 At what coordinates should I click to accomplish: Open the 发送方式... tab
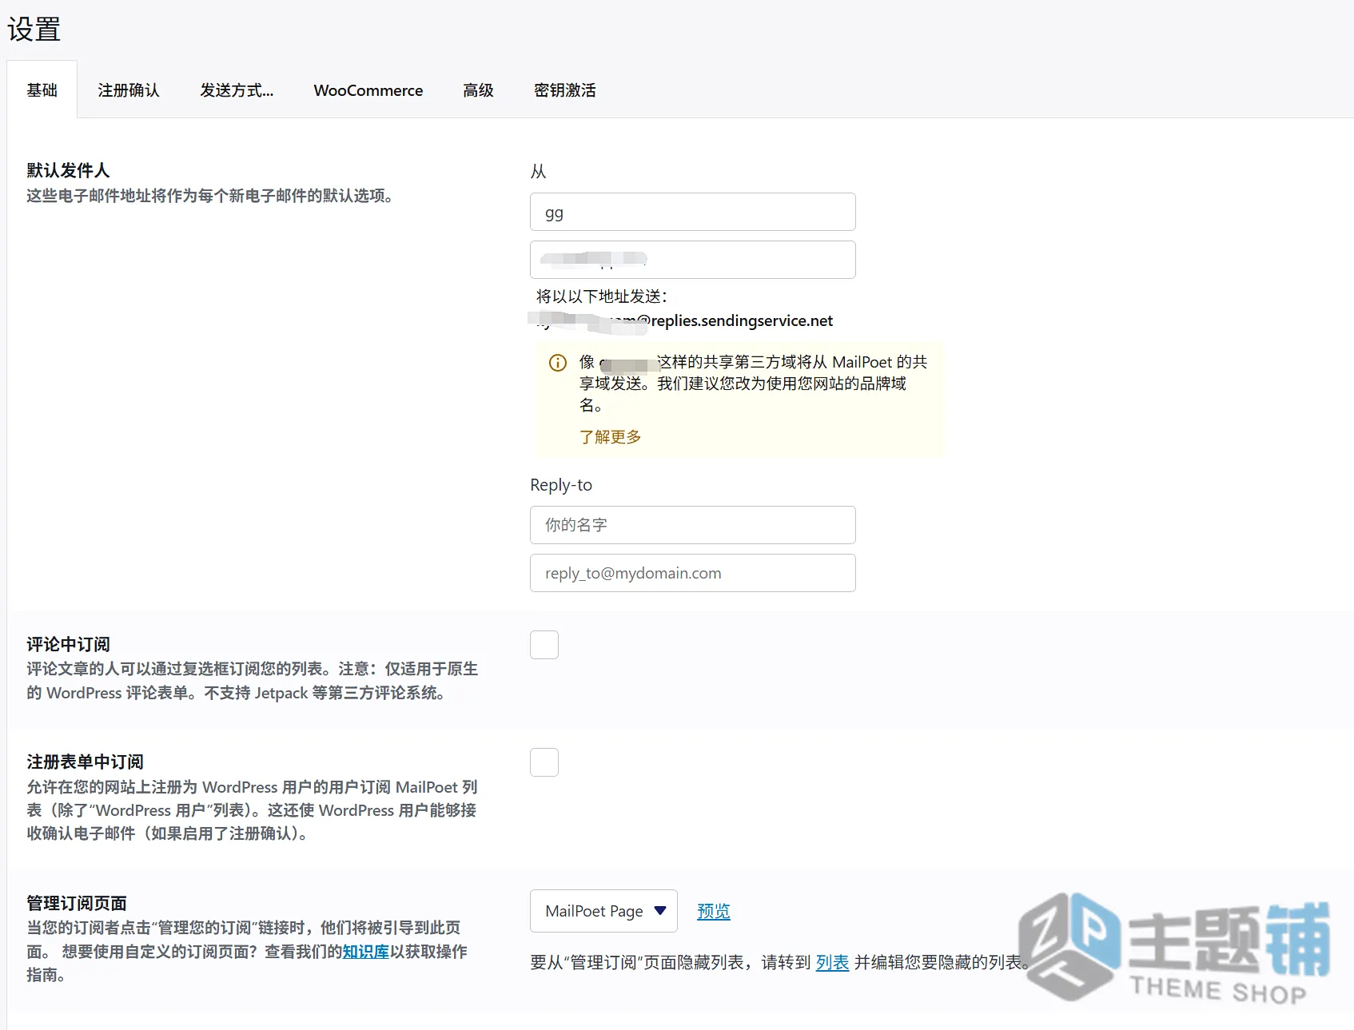[237, 90]
